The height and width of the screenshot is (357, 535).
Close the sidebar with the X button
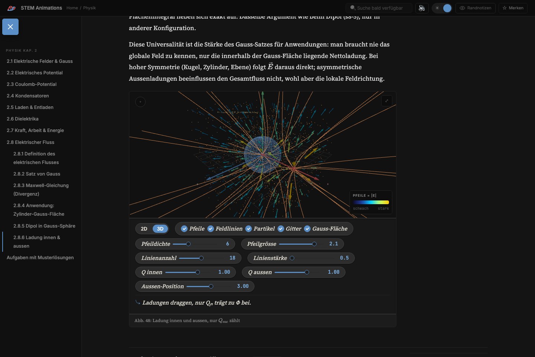pyautogui.click(x=10, y=27)
